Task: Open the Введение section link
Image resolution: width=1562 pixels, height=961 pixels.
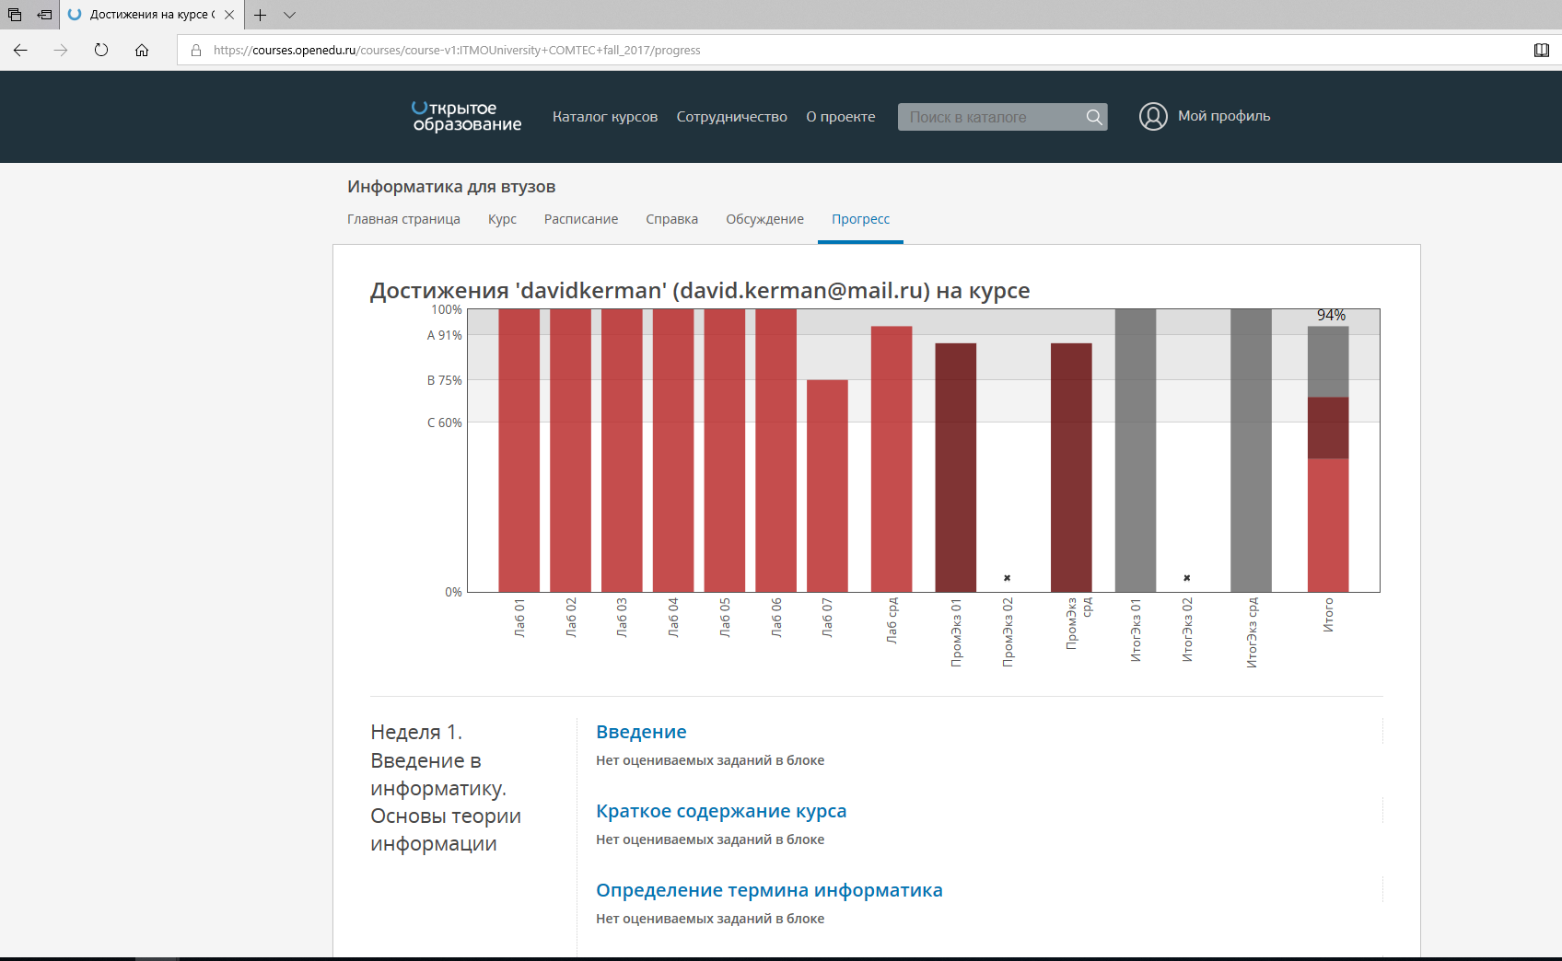Action: tap(641, 732)
